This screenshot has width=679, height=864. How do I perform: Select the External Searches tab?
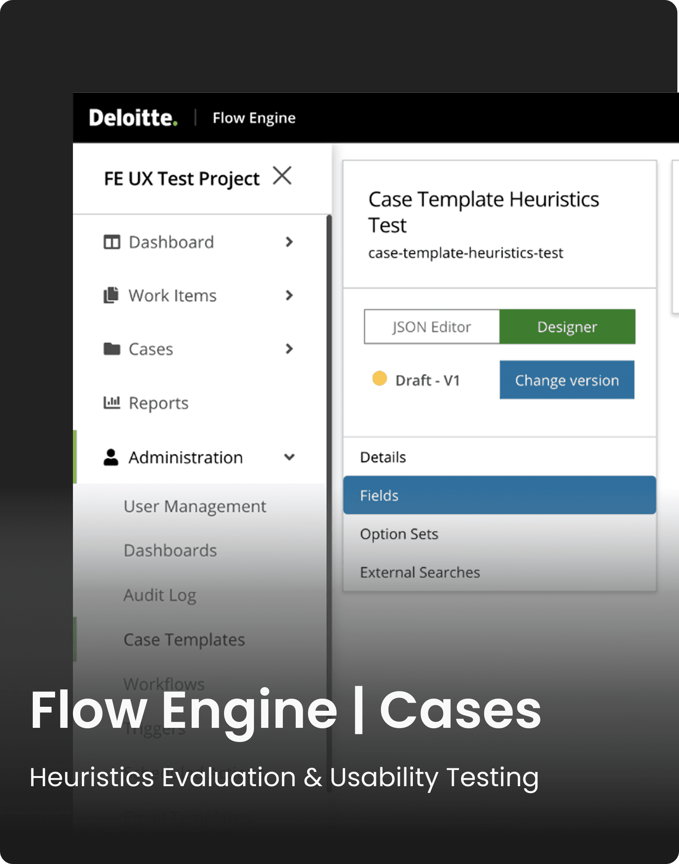point(500,572)
